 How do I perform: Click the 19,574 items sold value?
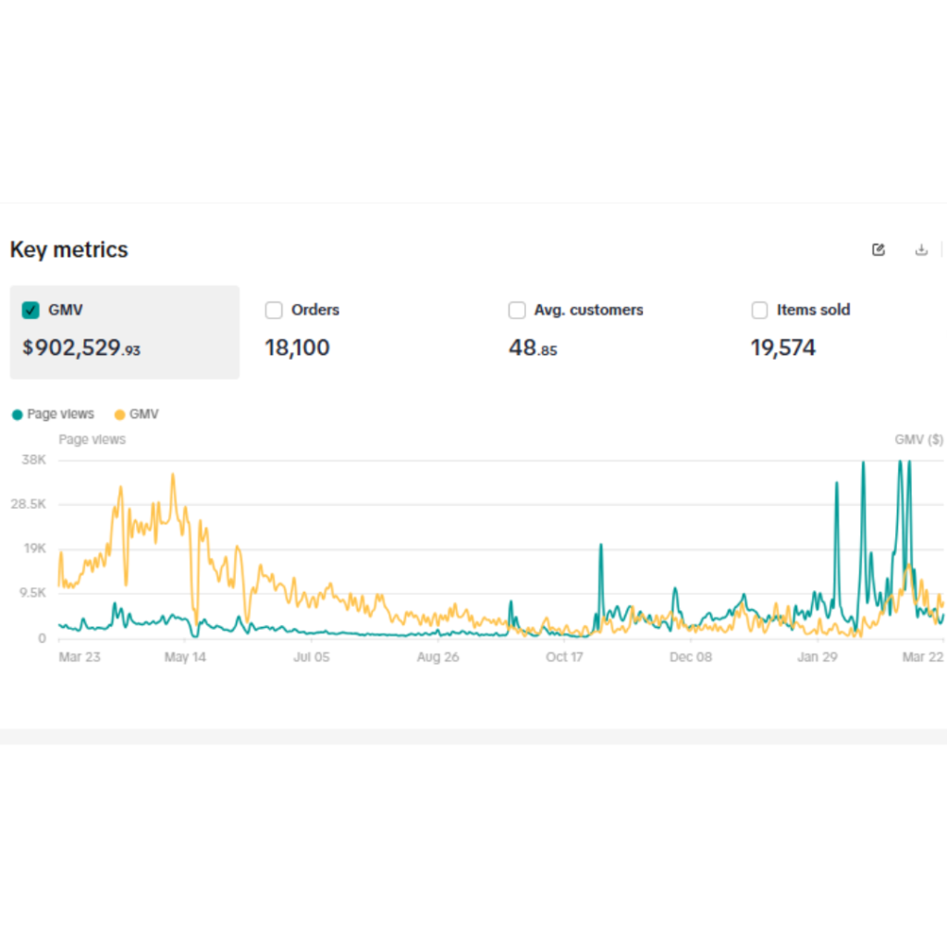(x=782, y=349)
